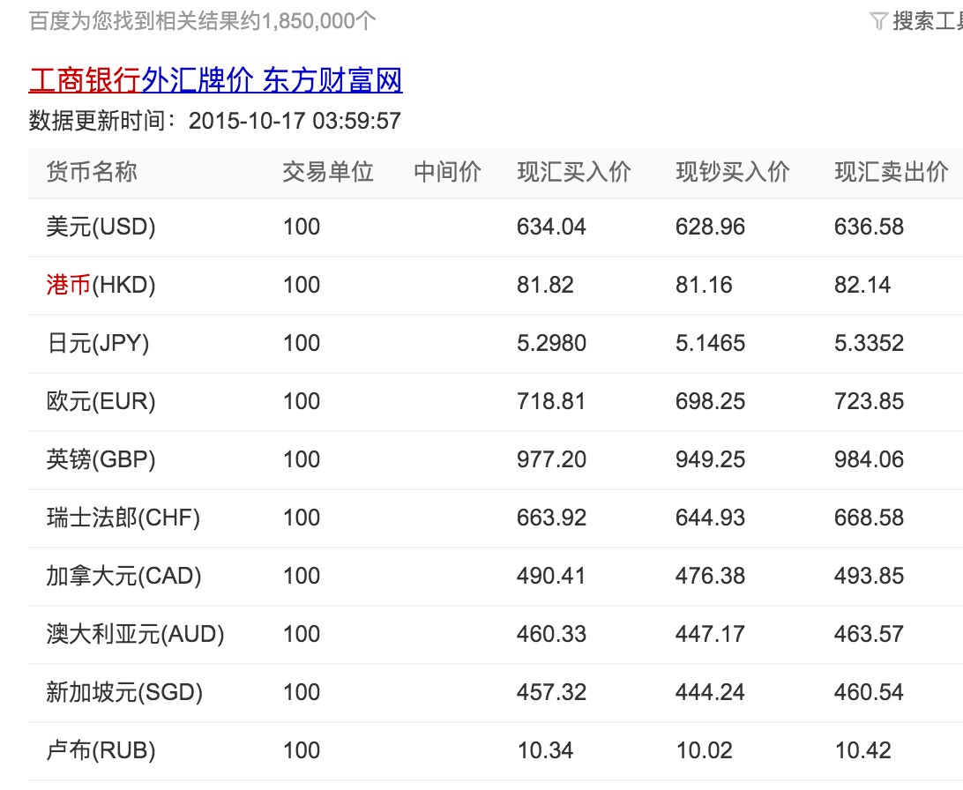This screenshot has height=790, width=963.
Task: Click SGD sell rate 460.54
Action: (869, 693)
